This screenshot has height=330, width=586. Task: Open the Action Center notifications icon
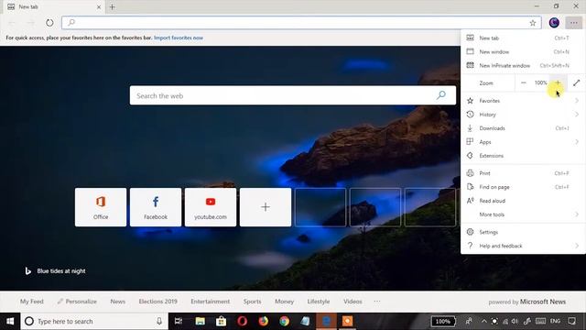point(571,321)
